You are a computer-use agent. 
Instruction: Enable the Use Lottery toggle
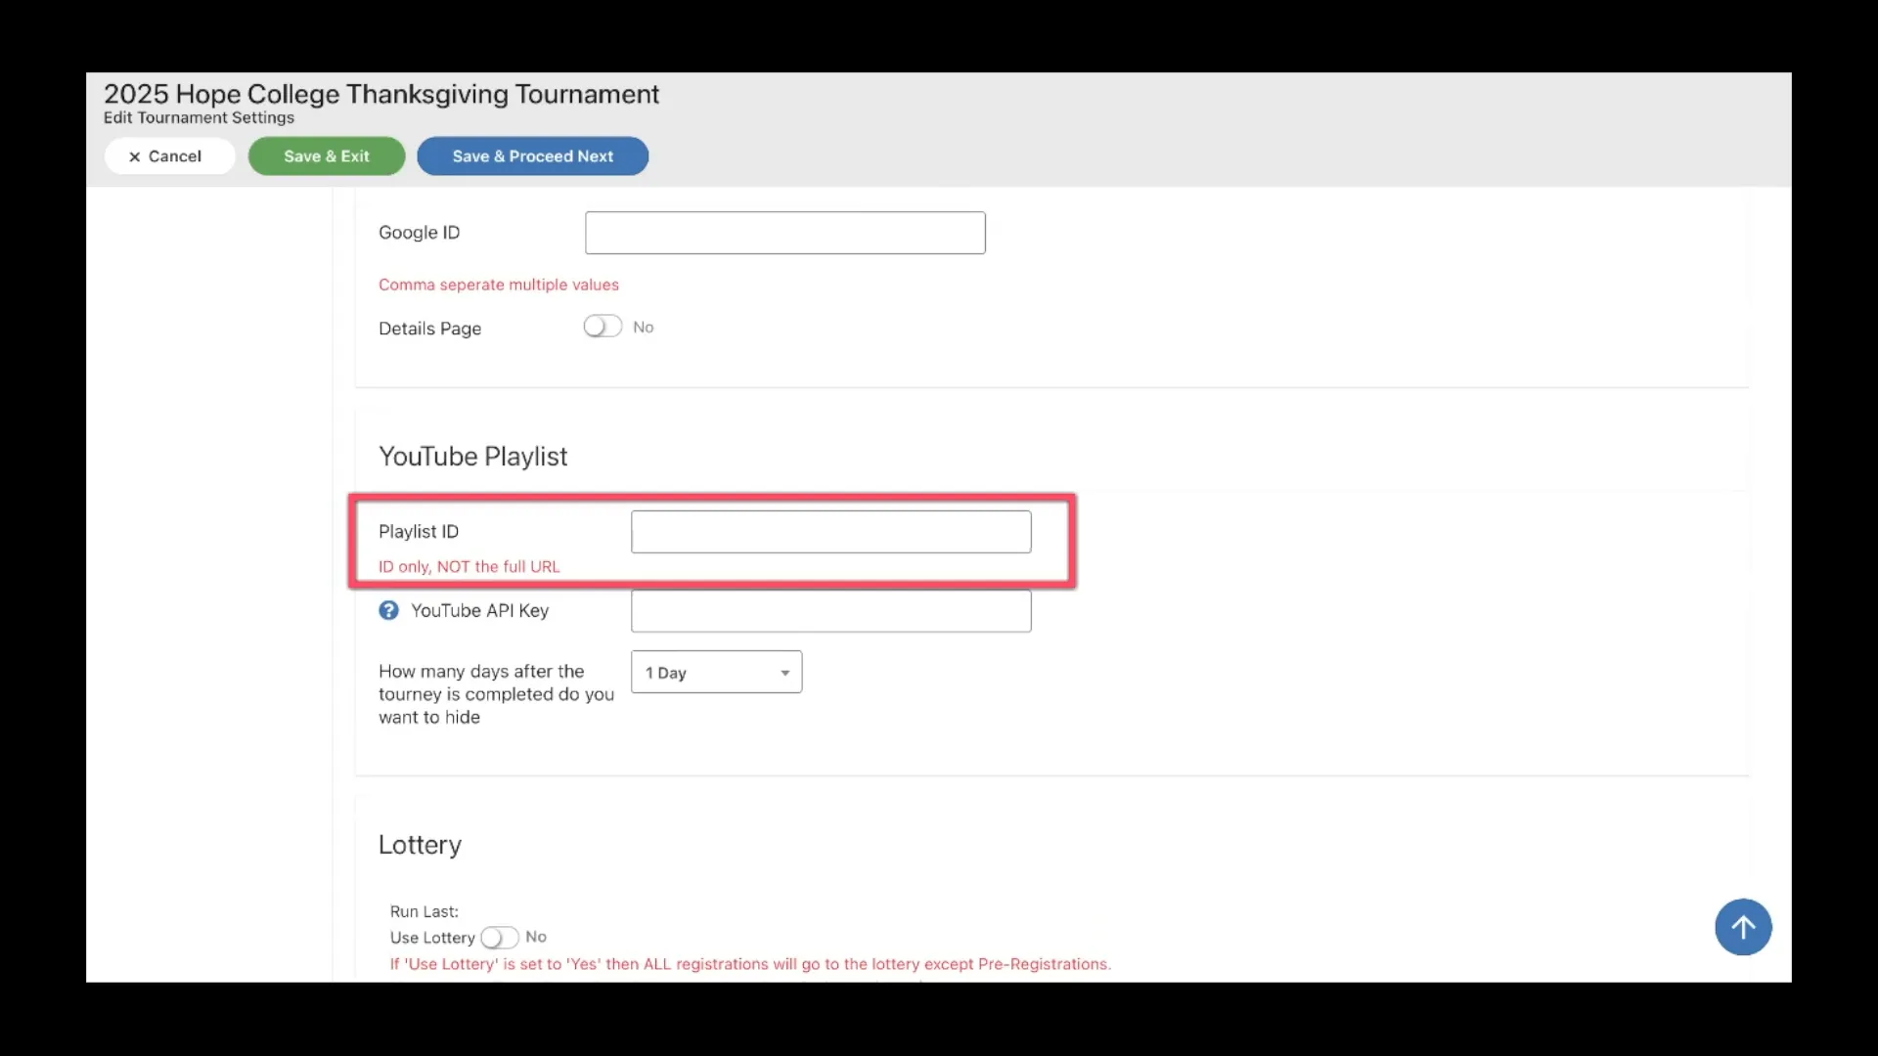[499, 938]
